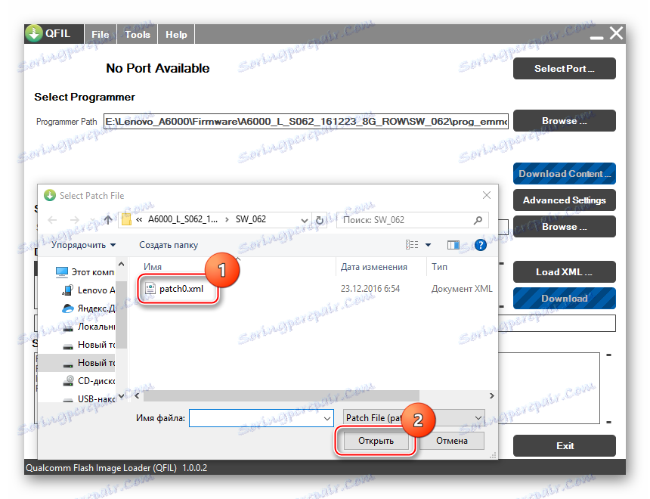This screenshot has width=650, height=499.
Task: Click Создать папку to create folder
Action: pos(169,245)
